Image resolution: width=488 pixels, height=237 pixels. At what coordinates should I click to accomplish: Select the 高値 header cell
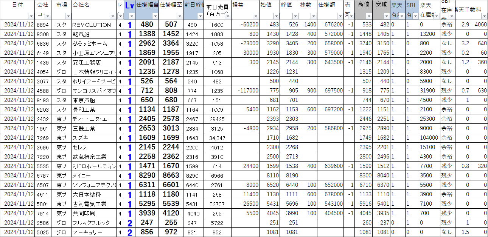[364, 10]
